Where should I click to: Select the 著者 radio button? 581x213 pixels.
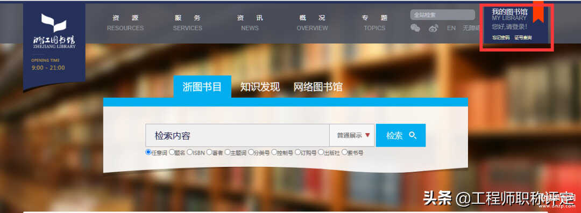coord(209,152)
